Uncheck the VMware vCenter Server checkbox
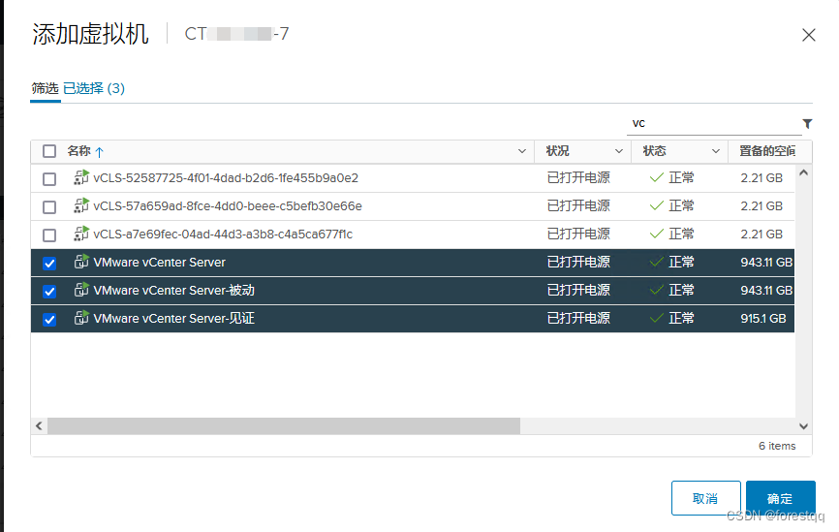The height and width of the screenshot is (532, 839). (x=49, y=264)
